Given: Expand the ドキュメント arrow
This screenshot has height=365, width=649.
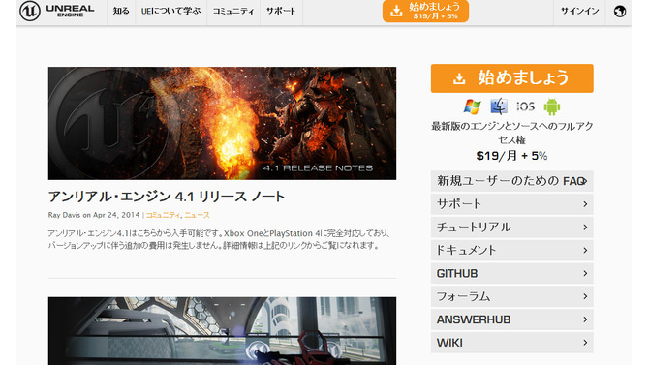Looking at the screenshot, I should 585,251.
